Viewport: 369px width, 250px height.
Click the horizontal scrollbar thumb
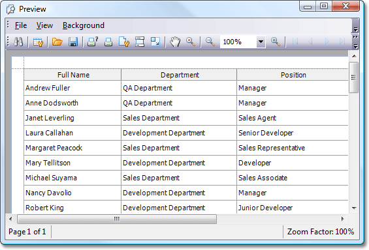pyautogui.click(x=117, y=219)
